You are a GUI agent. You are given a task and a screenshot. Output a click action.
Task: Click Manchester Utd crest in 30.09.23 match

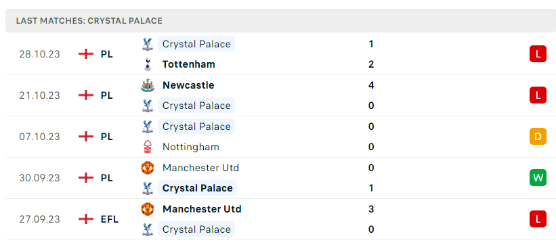click(x=148, y=168)
